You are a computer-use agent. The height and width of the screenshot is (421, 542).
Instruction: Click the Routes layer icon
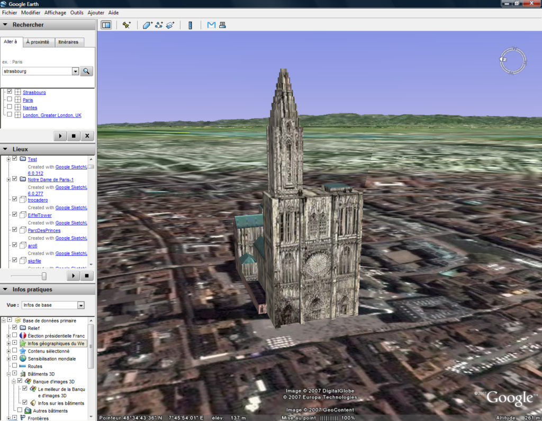click(23, 366)
